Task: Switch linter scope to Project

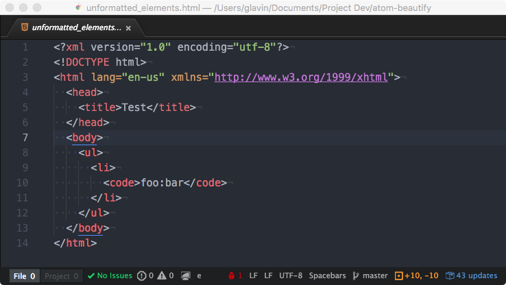Action: [61, 276]
